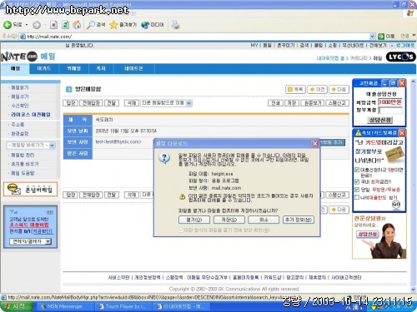Viewport: 417px width, 312px height.
Task: Open MSN Messenger taskbar item
Action: point(64,306)
